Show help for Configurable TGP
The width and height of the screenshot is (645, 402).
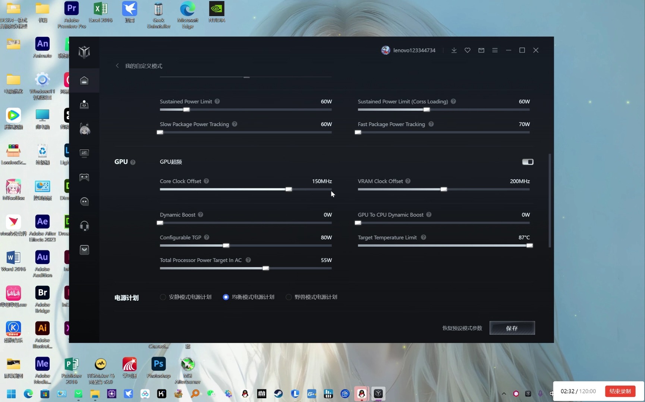click(x=207, y=237)
